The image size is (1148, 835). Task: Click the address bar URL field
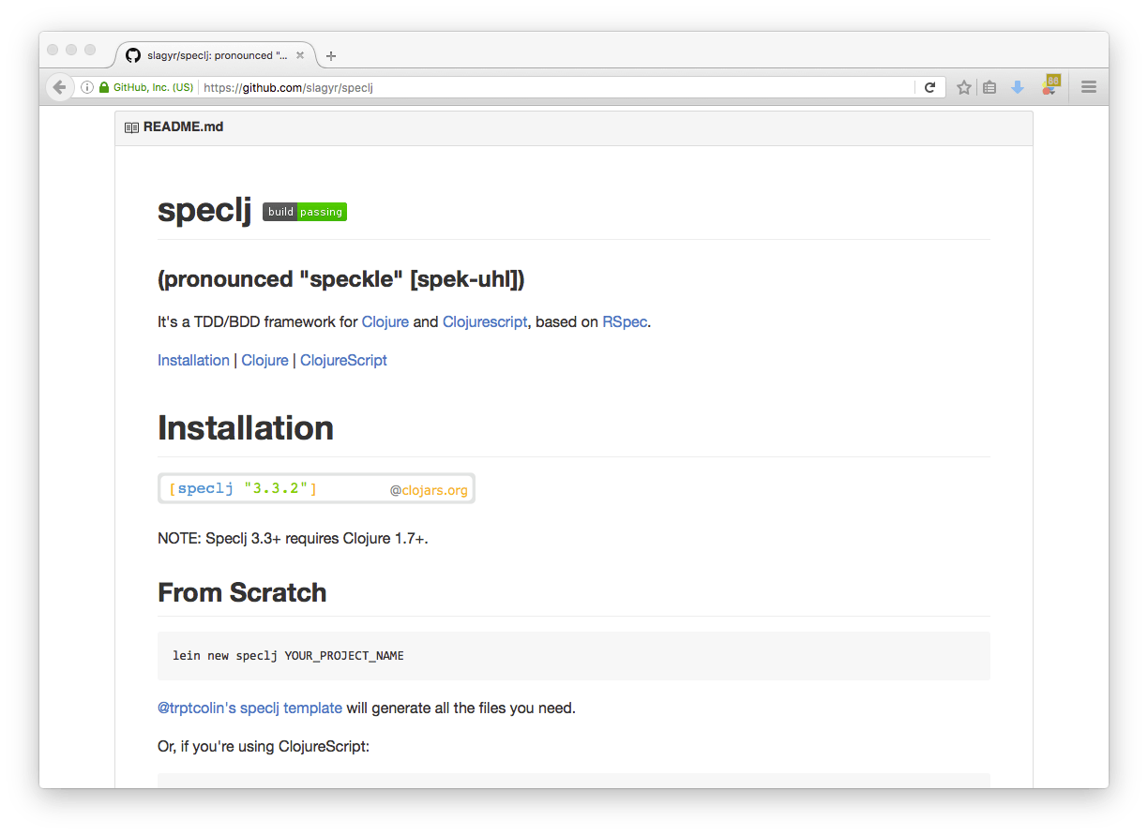point(556,87)
